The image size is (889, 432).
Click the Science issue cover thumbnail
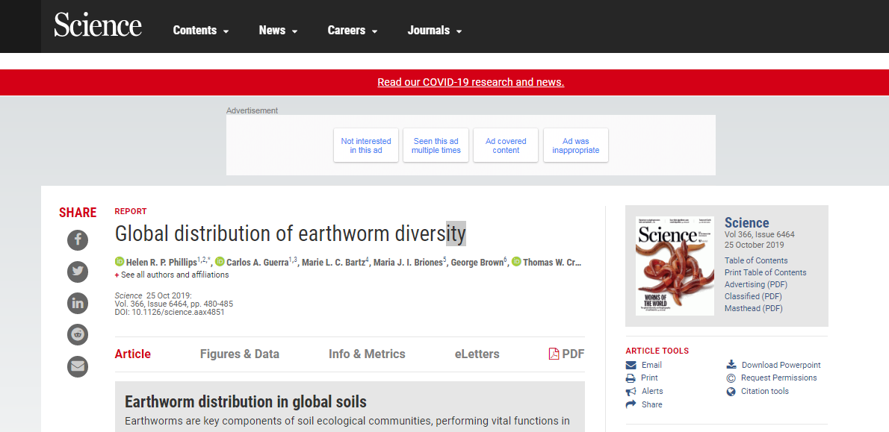[675, 266]
